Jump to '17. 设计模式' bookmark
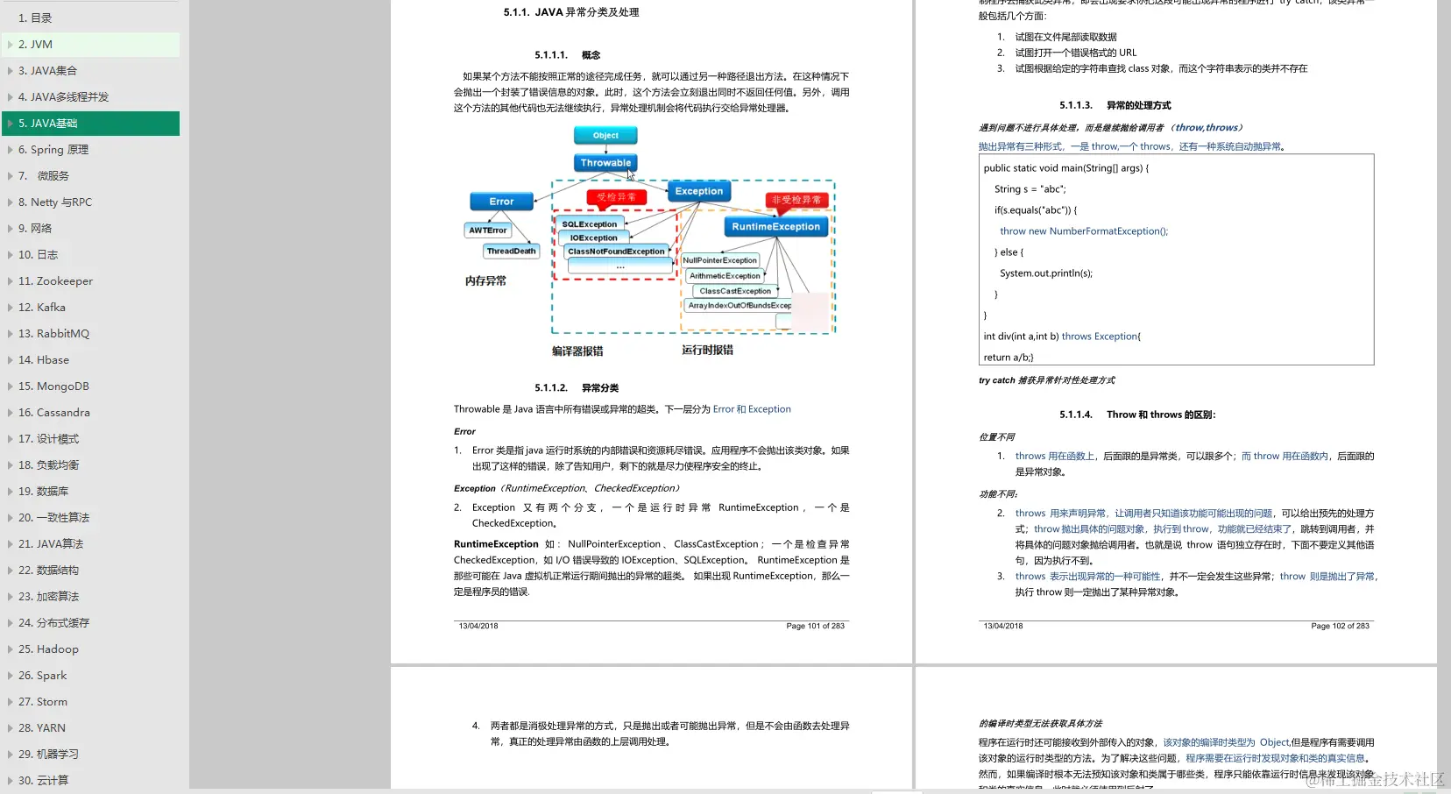Viewport: 1451px width, 794px height. coord(48,438)
